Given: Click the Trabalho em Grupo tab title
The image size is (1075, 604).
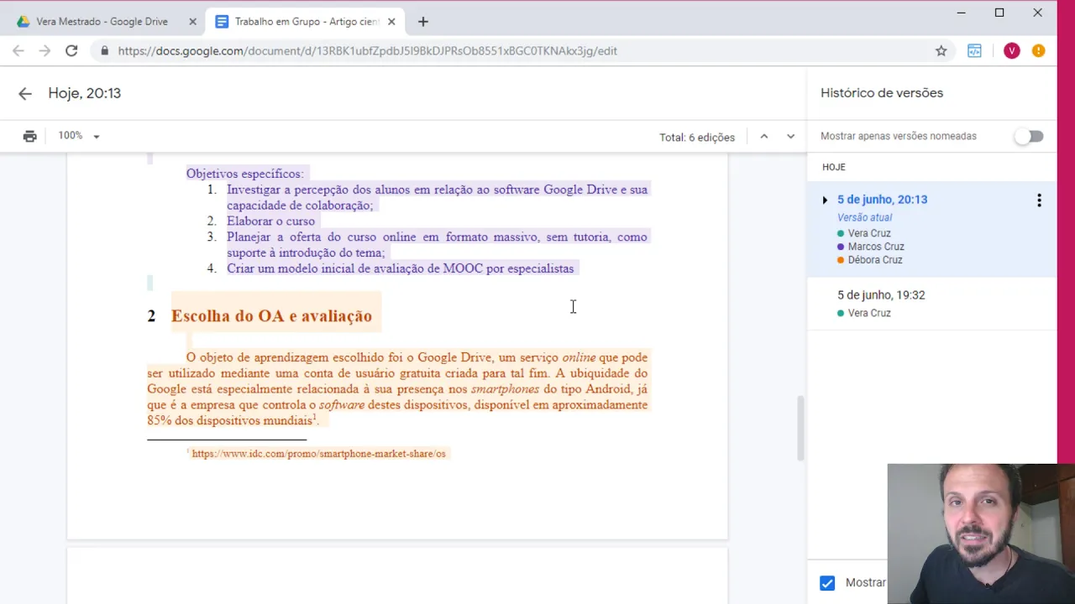Looking at the screenshot, I should [307, 22].
